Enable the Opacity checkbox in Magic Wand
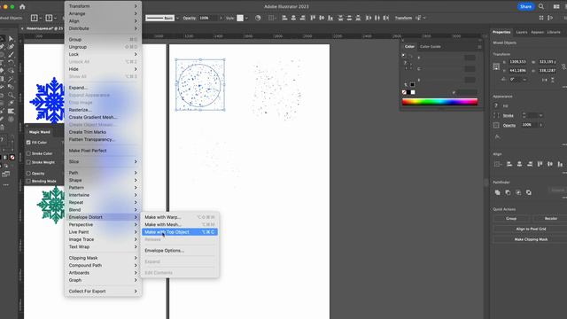 (x=28, y=174)
